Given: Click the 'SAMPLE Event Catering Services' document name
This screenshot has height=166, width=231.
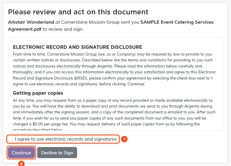Looking at the screenshot, I should [x=177, y=22].
